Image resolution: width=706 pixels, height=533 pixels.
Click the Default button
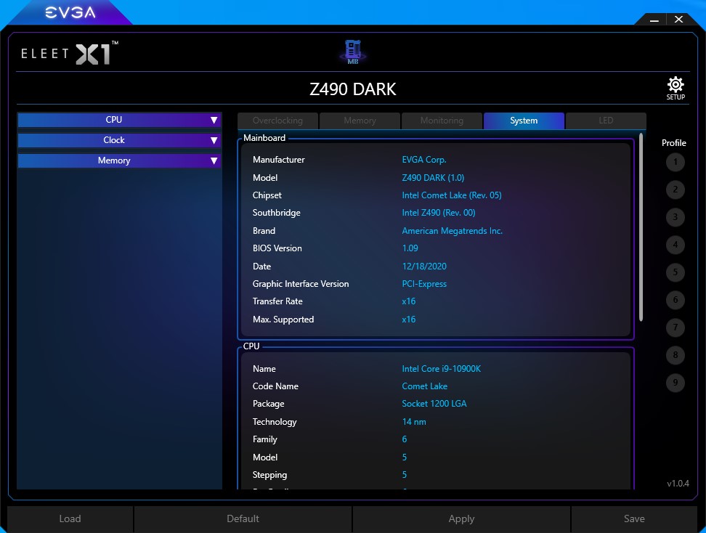coord(243,518)
